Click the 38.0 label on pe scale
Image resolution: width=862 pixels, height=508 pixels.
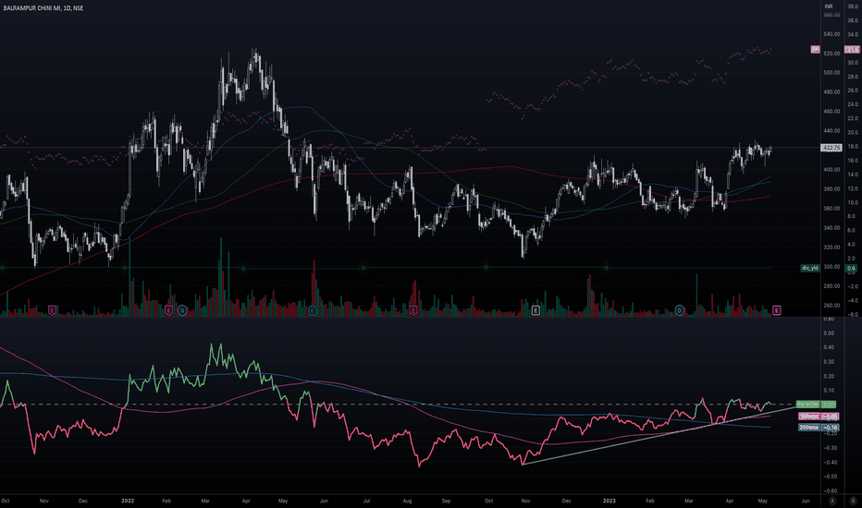[853, 6]
